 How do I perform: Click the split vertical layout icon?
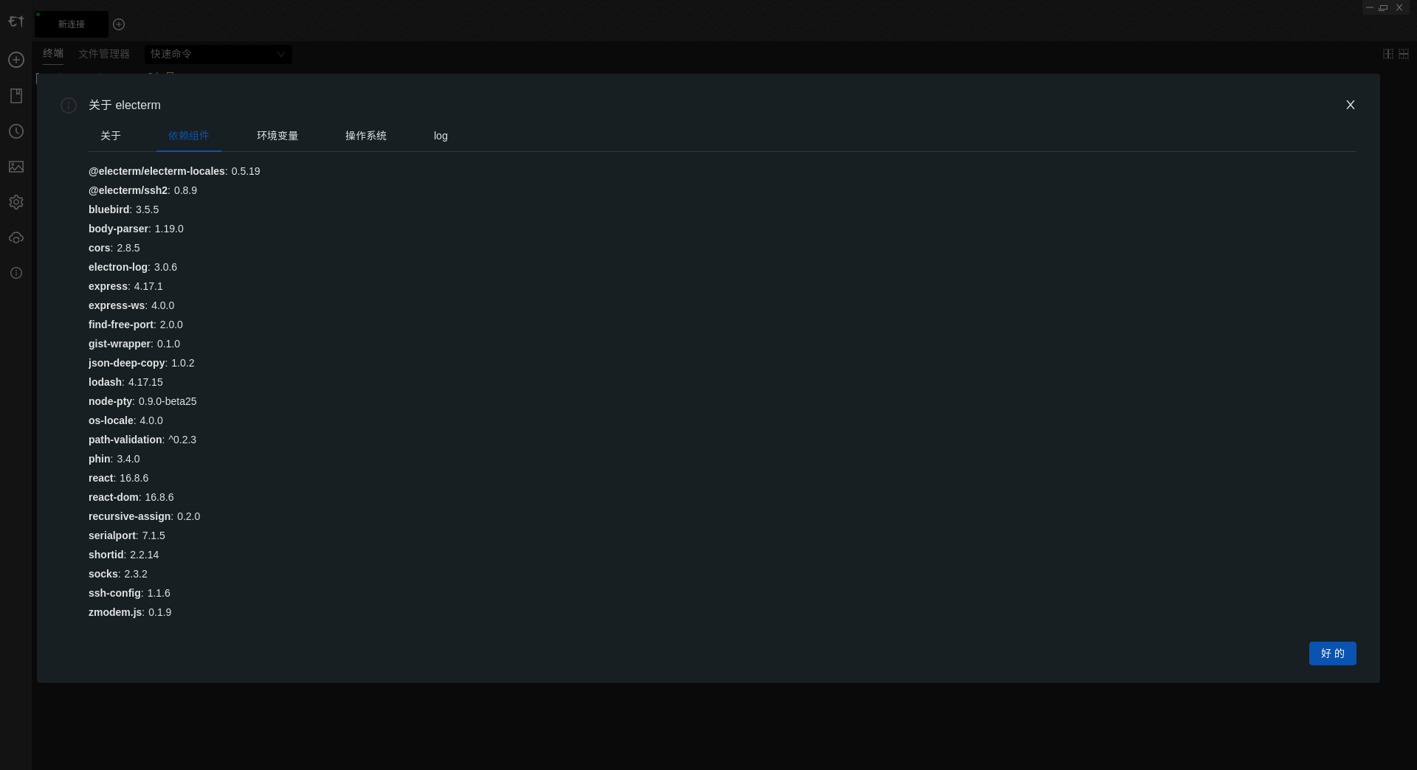coord(1387,54)
